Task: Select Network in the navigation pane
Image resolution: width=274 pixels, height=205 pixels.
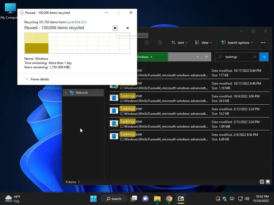Action: 83,93
